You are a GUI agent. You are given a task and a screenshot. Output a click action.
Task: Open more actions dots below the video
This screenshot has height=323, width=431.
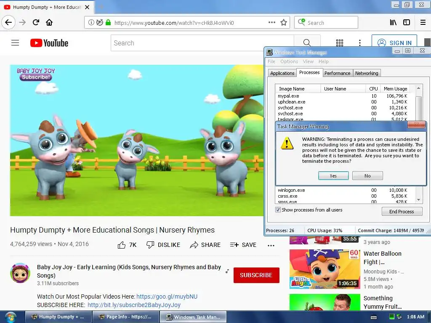(271, 246)
